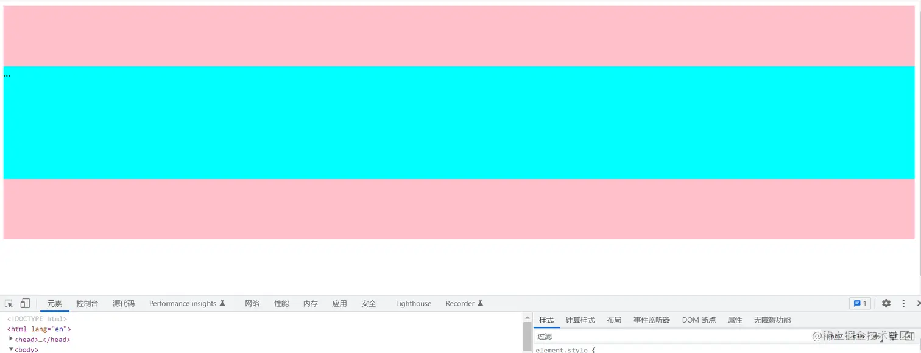Open the DevTools settings gear
921x353 pixels.
[886, 303]
